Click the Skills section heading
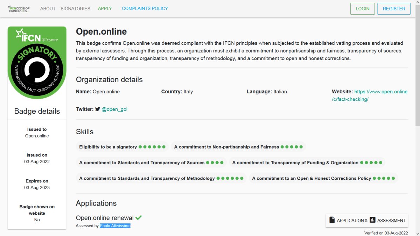The height and width of the screenshot is (236, 420). 85,132
